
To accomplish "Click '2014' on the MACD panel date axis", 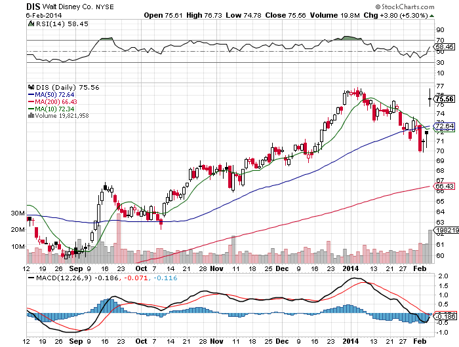I will point(350,341).
